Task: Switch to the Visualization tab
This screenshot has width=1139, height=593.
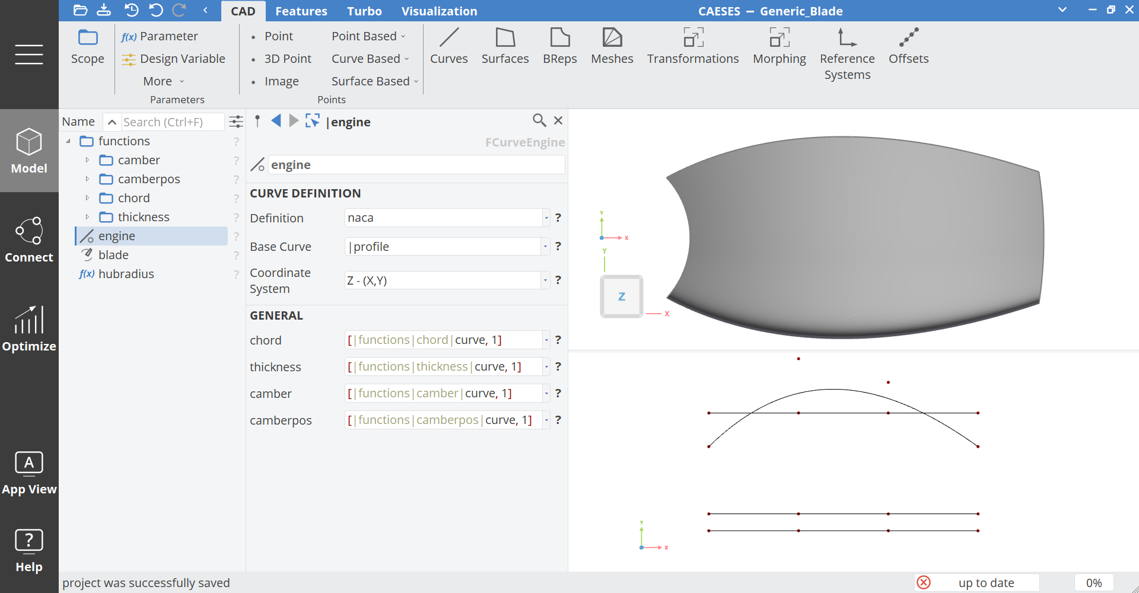Action: coord(439,11)
